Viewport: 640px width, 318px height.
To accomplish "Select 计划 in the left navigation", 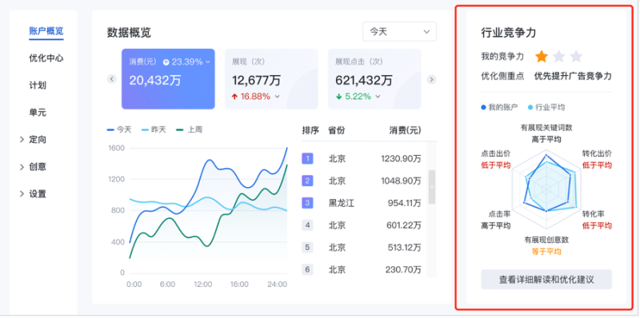I will tap(38, 85).
